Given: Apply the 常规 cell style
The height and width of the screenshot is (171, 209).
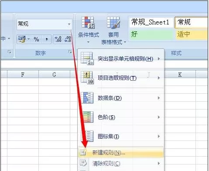Looking at the screenshot, I should [192, 22].
